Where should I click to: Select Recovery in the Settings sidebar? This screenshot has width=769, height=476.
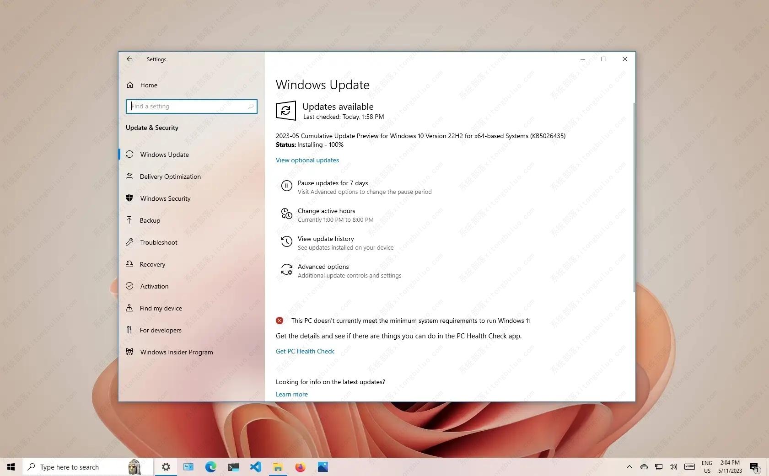click(x=152, y=264)
